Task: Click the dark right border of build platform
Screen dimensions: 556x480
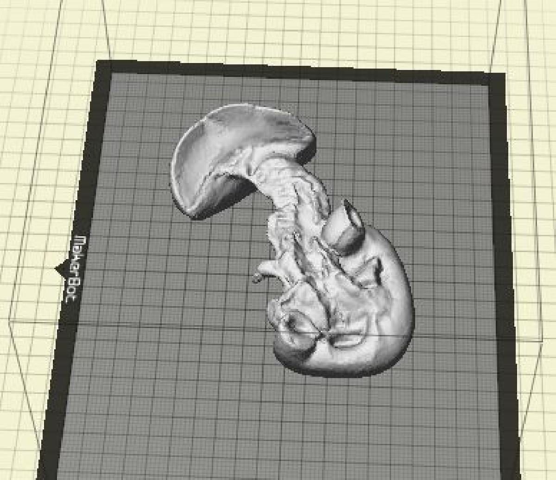Action: pyautogui.click(x=503, y=232)
